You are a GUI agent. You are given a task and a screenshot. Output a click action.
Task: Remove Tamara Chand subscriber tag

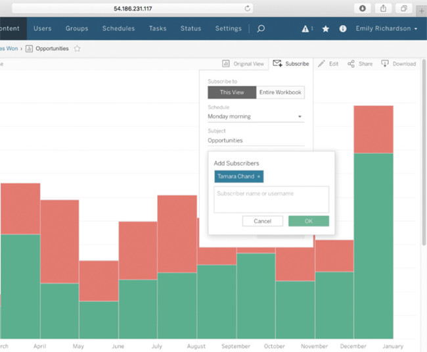[x=259, y=176]
